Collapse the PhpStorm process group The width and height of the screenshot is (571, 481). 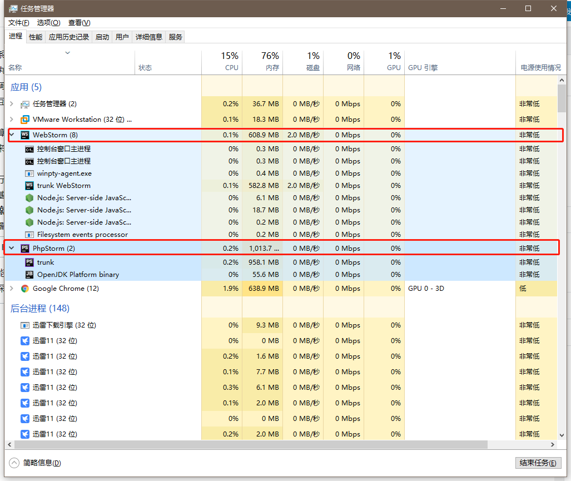tap(12, 249)
